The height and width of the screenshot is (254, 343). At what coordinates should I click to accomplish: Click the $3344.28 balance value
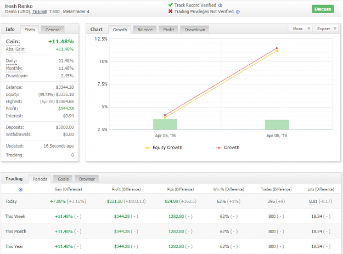[x=65, y=87]
